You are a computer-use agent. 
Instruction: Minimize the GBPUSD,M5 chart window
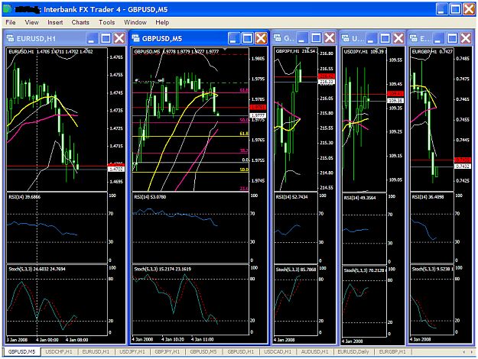click(233, 38)
